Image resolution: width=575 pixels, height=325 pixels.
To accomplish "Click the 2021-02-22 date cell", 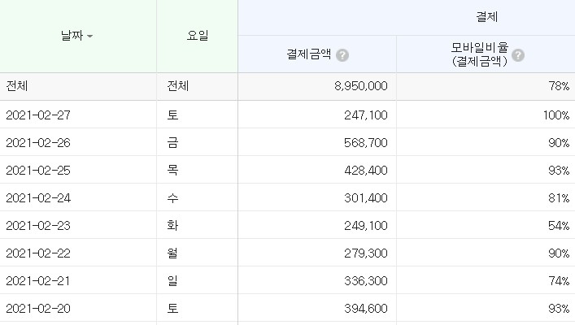I will click(38, 253).
